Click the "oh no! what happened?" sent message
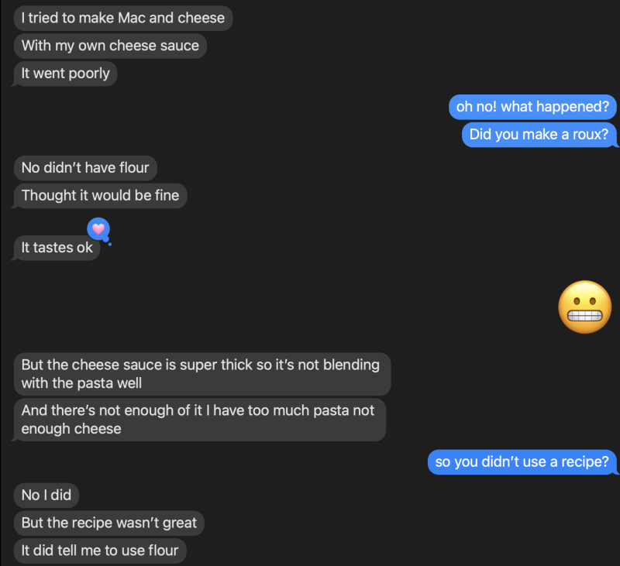The height and width of the screenshot is (566, 620). [532, 107]
